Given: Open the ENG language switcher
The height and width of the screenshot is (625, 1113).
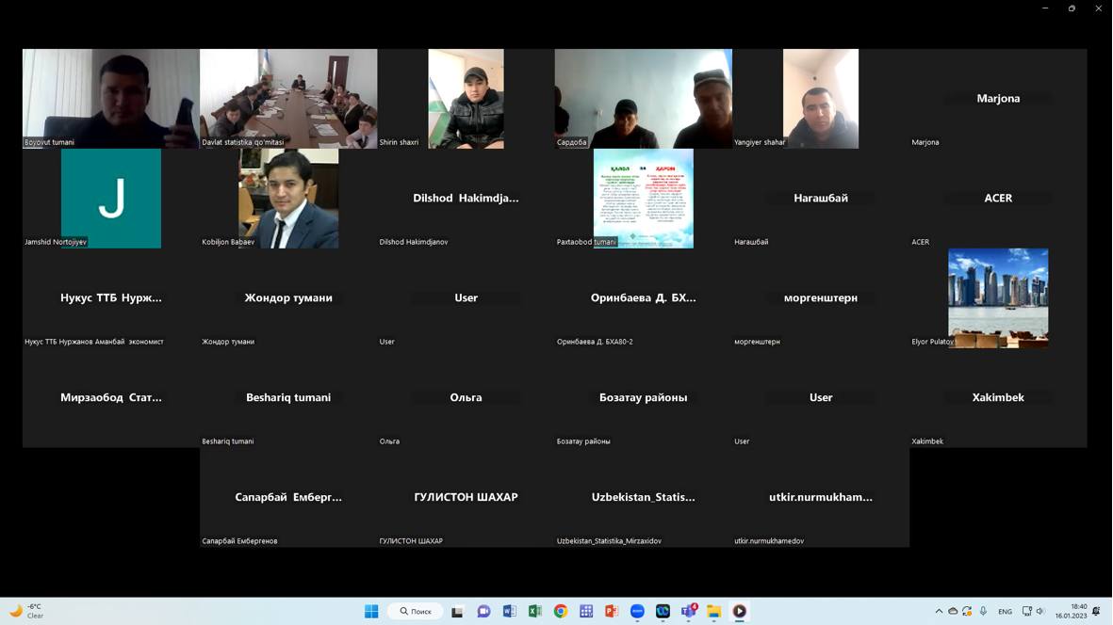Looking at the screenshot, I should pyautogui.click(x=1005, y=611).
